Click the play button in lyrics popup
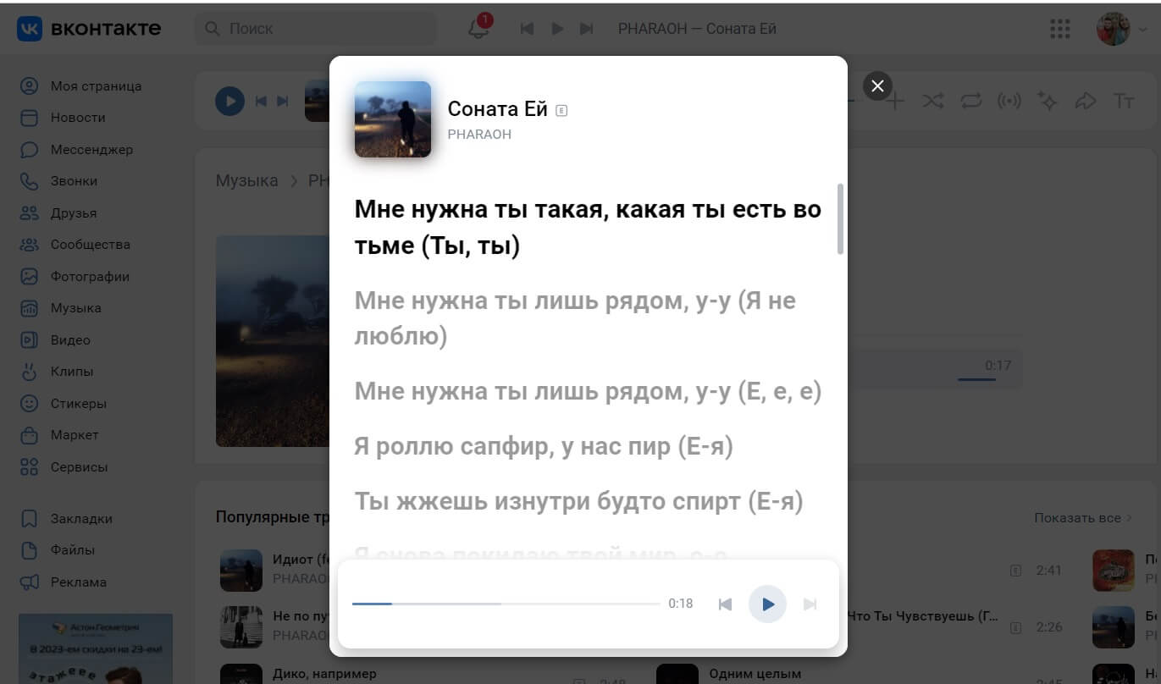The width and height of the screenshot is (1161, 684). (768, 604)
